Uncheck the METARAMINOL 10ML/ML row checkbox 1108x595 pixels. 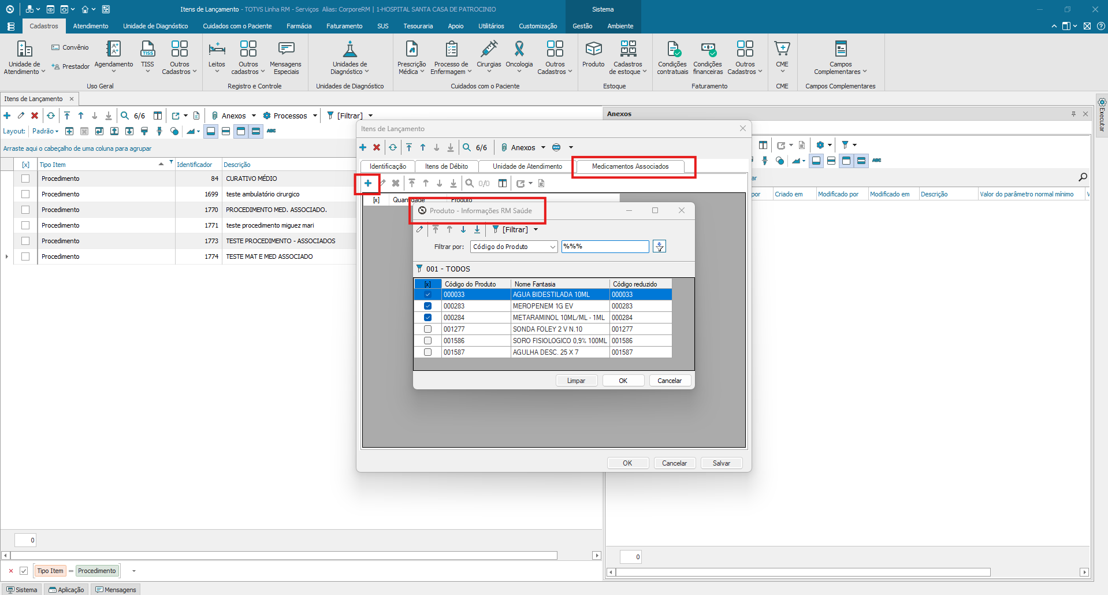pos(427,318)
